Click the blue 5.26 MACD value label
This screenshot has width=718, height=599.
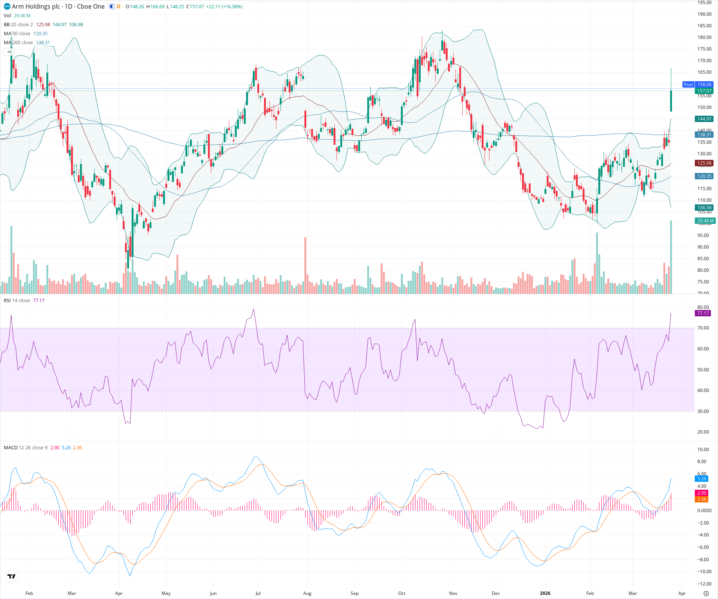(702, 478)
